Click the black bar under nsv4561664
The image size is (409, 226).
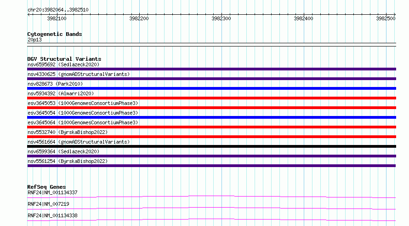tap(211, 146)
